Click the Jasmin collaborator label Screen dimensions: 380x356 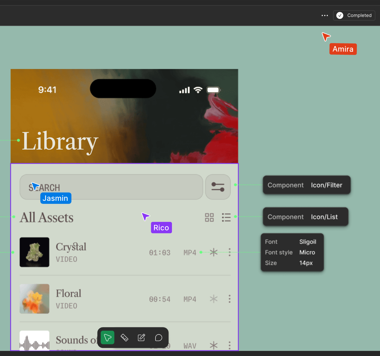click(x=56, y=198)
